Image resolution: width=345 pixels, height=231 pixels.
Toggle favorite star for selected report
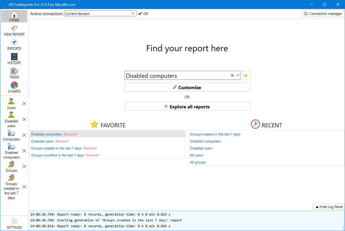point(246,75)
